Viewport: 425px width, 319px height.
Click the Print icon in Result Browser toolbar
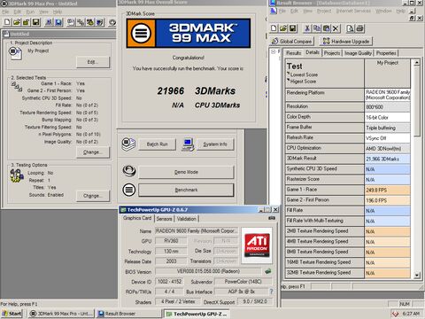tap(359, 28)
